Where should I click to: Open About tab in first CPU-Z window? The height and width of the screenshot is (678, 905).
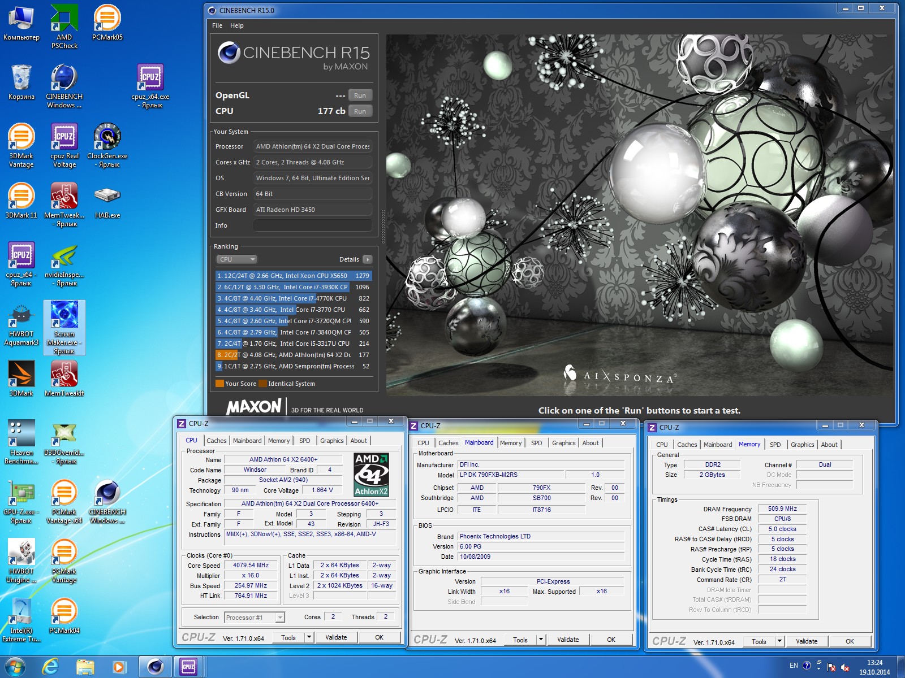click(359, 441)
